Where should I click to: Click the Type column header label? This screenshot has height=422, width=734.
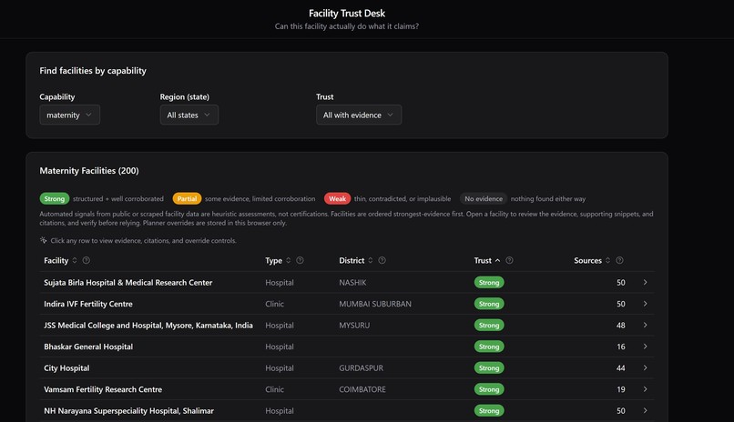[273, 261]
